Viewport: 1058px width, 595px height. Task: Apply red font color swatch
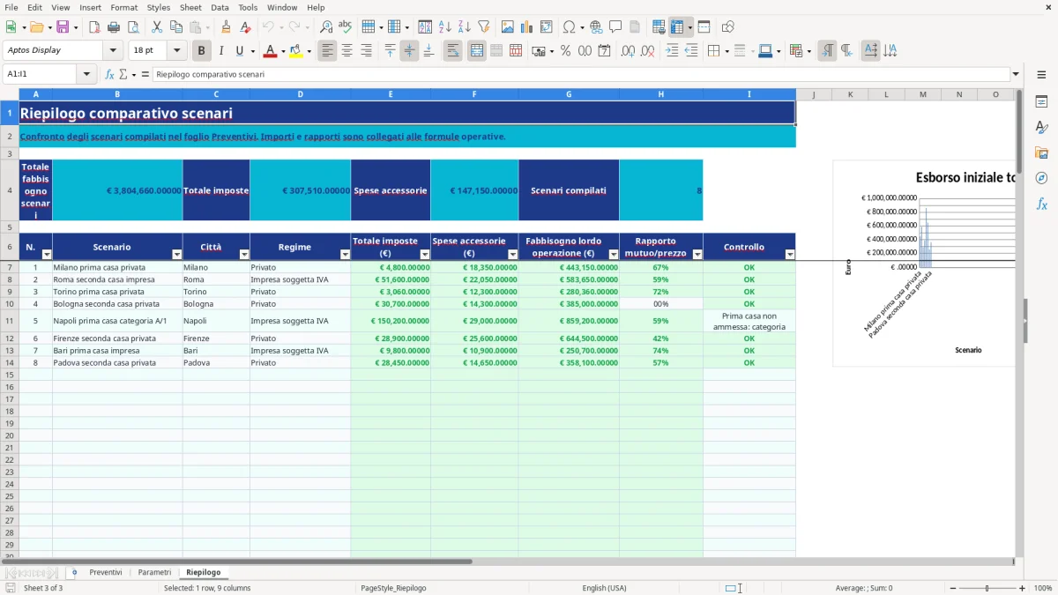coord(269,51)
